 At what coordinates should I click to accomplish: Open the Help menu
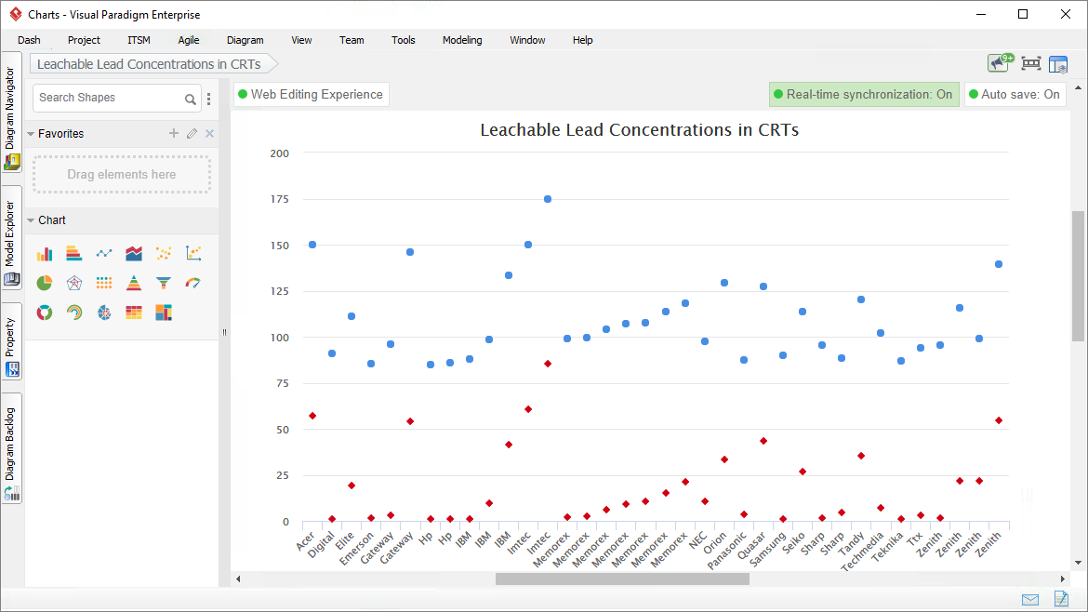click(583, 40)
